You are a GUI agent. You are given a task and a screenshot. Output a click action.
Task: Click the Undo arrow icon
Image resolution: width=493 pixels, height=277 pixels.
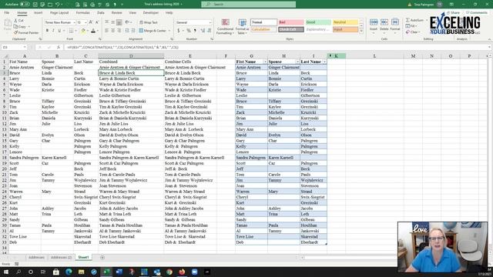point(58,5)
